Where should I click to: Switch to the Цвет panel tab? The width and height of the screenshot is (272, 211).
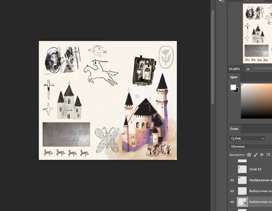(234, 77)
